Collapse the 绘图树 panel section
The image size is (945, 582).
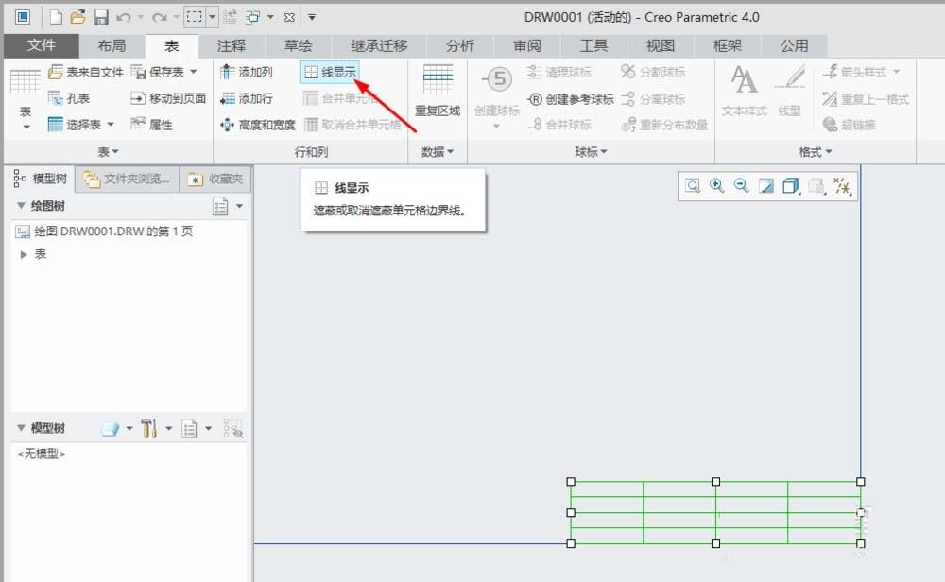(x=21, y=204)
